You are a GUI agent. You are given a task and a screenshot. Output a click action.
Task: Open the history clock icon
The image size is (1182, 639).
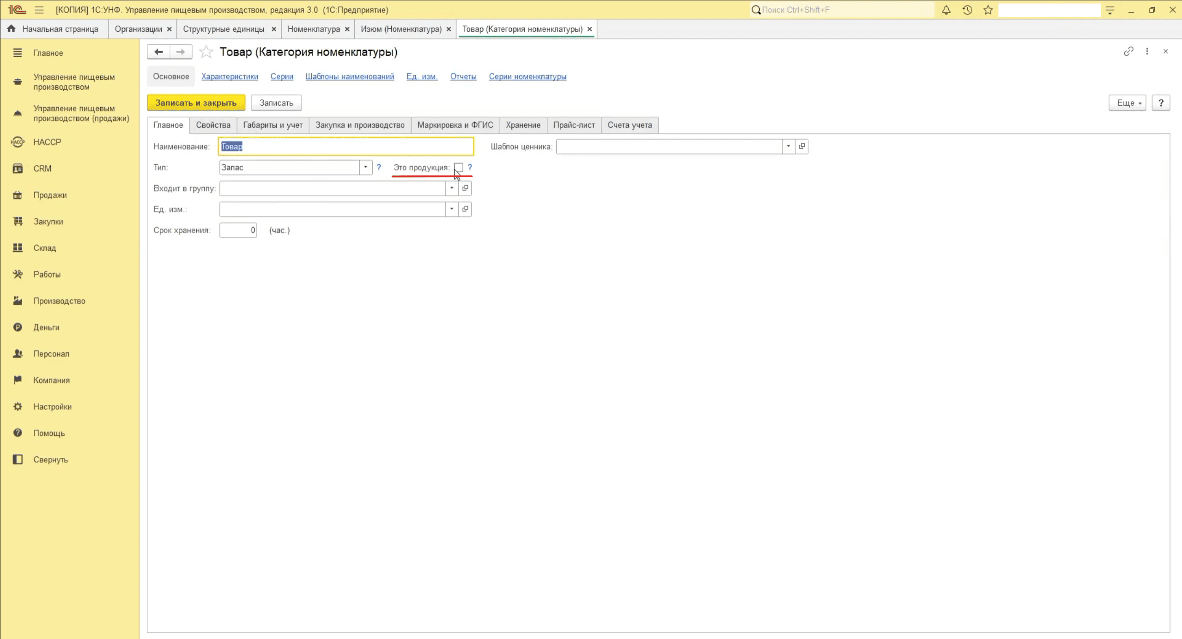pos(967,10)
